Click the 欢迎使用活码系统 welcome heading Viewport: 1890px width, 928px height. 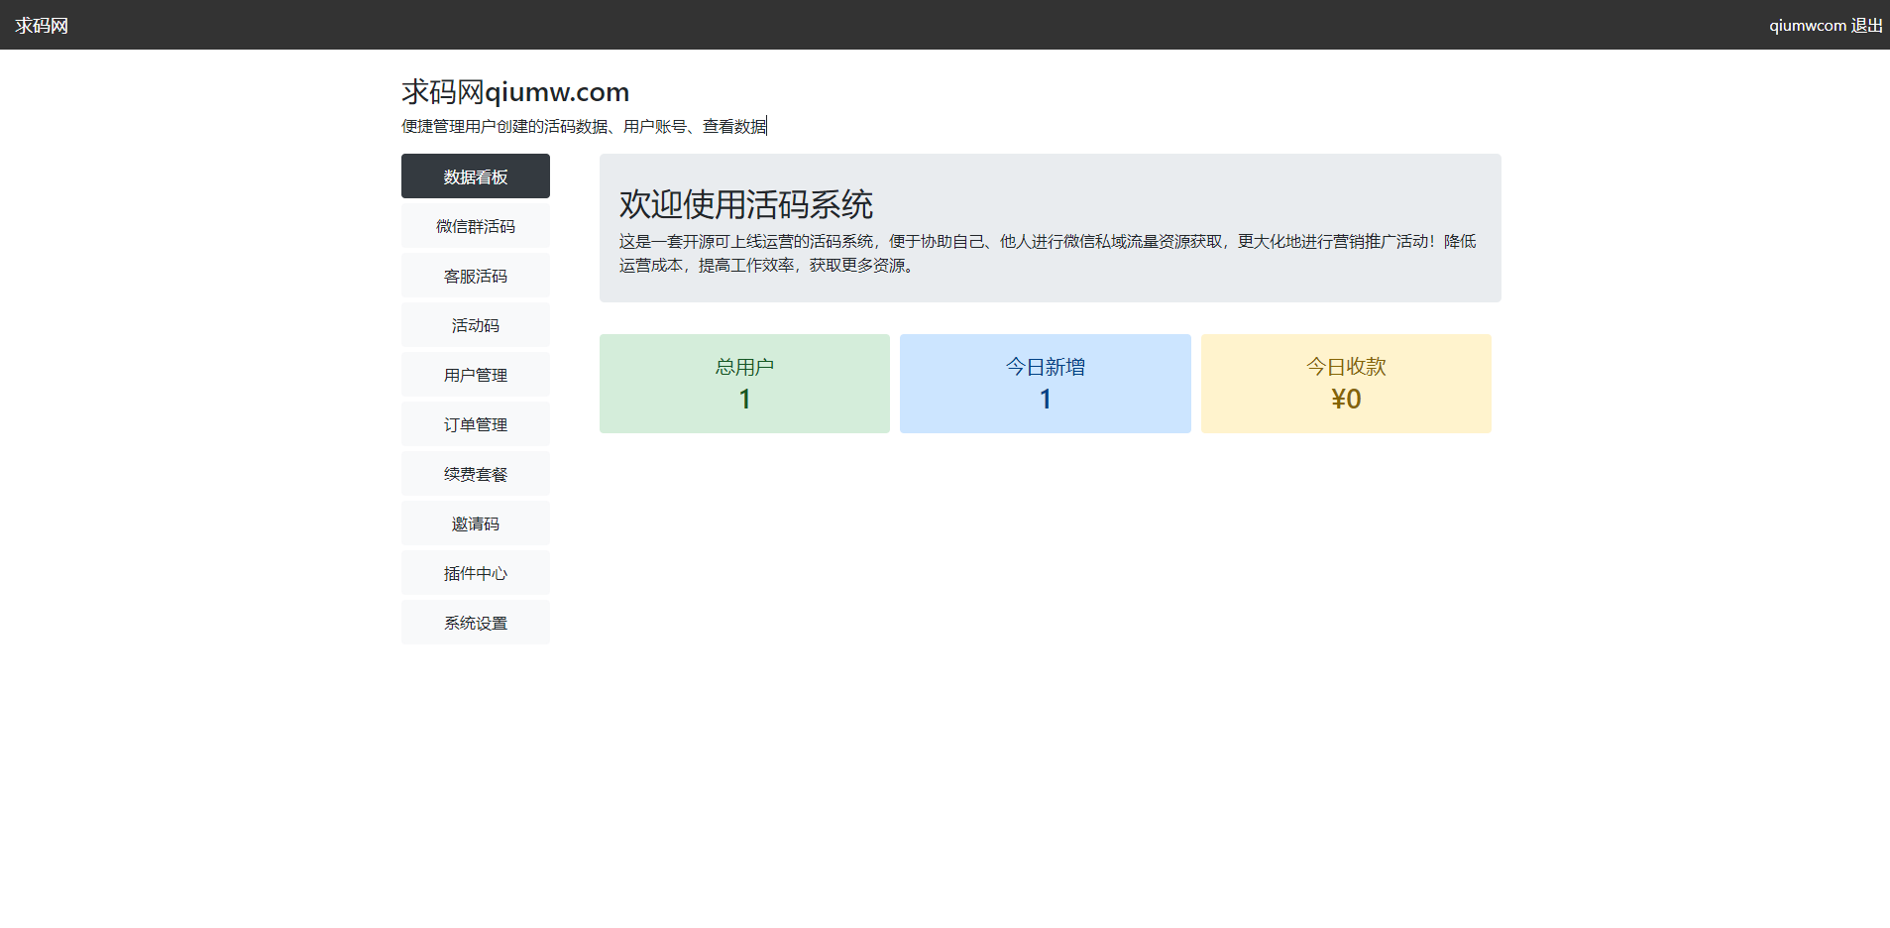[746, 204]
